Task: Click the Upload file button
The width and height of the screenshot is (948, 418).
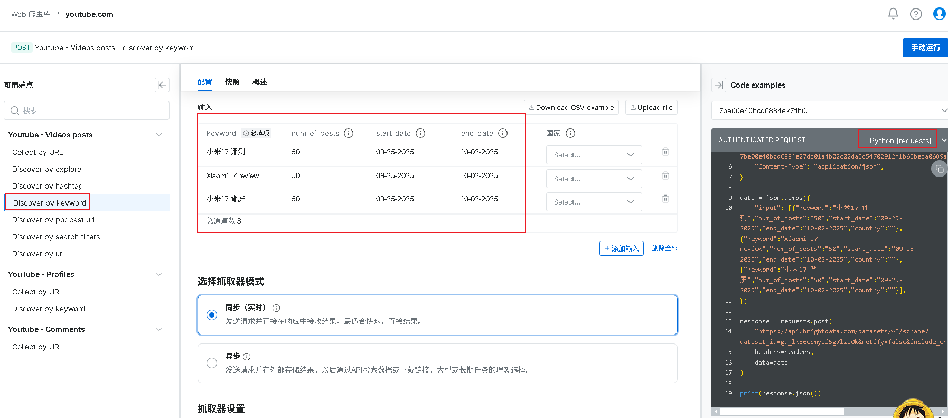Action: pyautogui.click(x=651, y=107)
